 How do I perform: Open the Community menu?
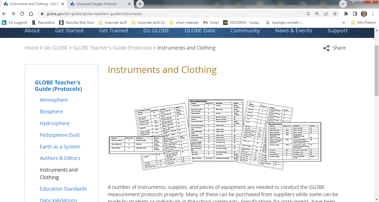pyautogui.click(x=245, y=31)
